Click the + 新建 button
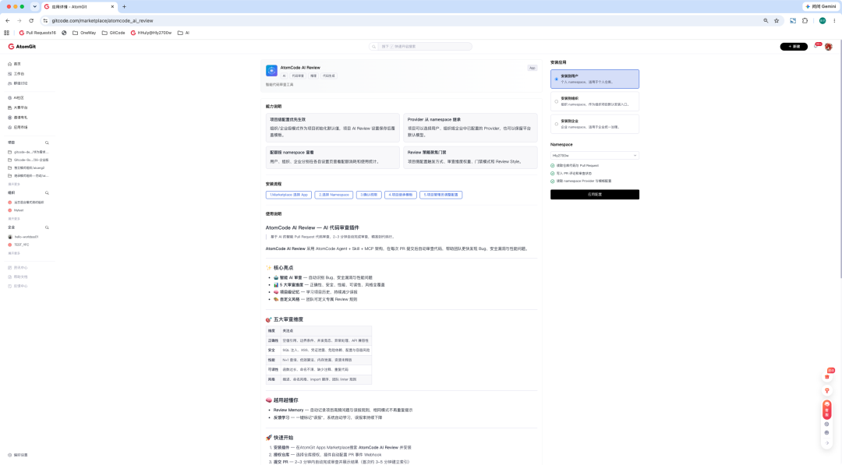 click(794, 47)
